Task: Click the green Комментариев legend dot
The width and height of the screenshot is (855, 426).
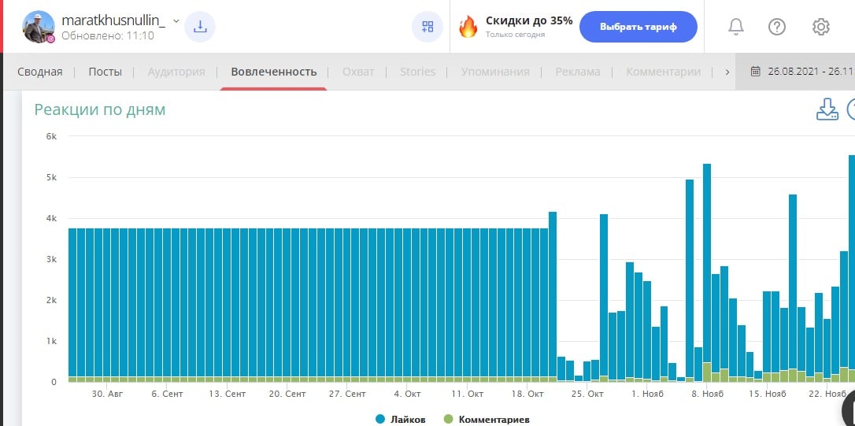Action: pos(449,419)
